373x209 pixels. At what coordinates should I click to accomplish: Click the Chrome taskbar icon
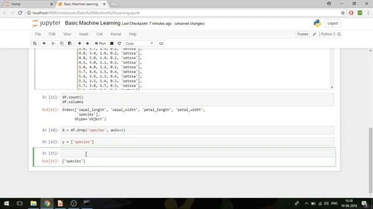coord(47,203)
